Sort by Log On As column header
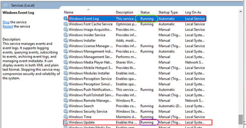Image resolution: width=246 pixels, height=128 pixels. tap(193, 12)
